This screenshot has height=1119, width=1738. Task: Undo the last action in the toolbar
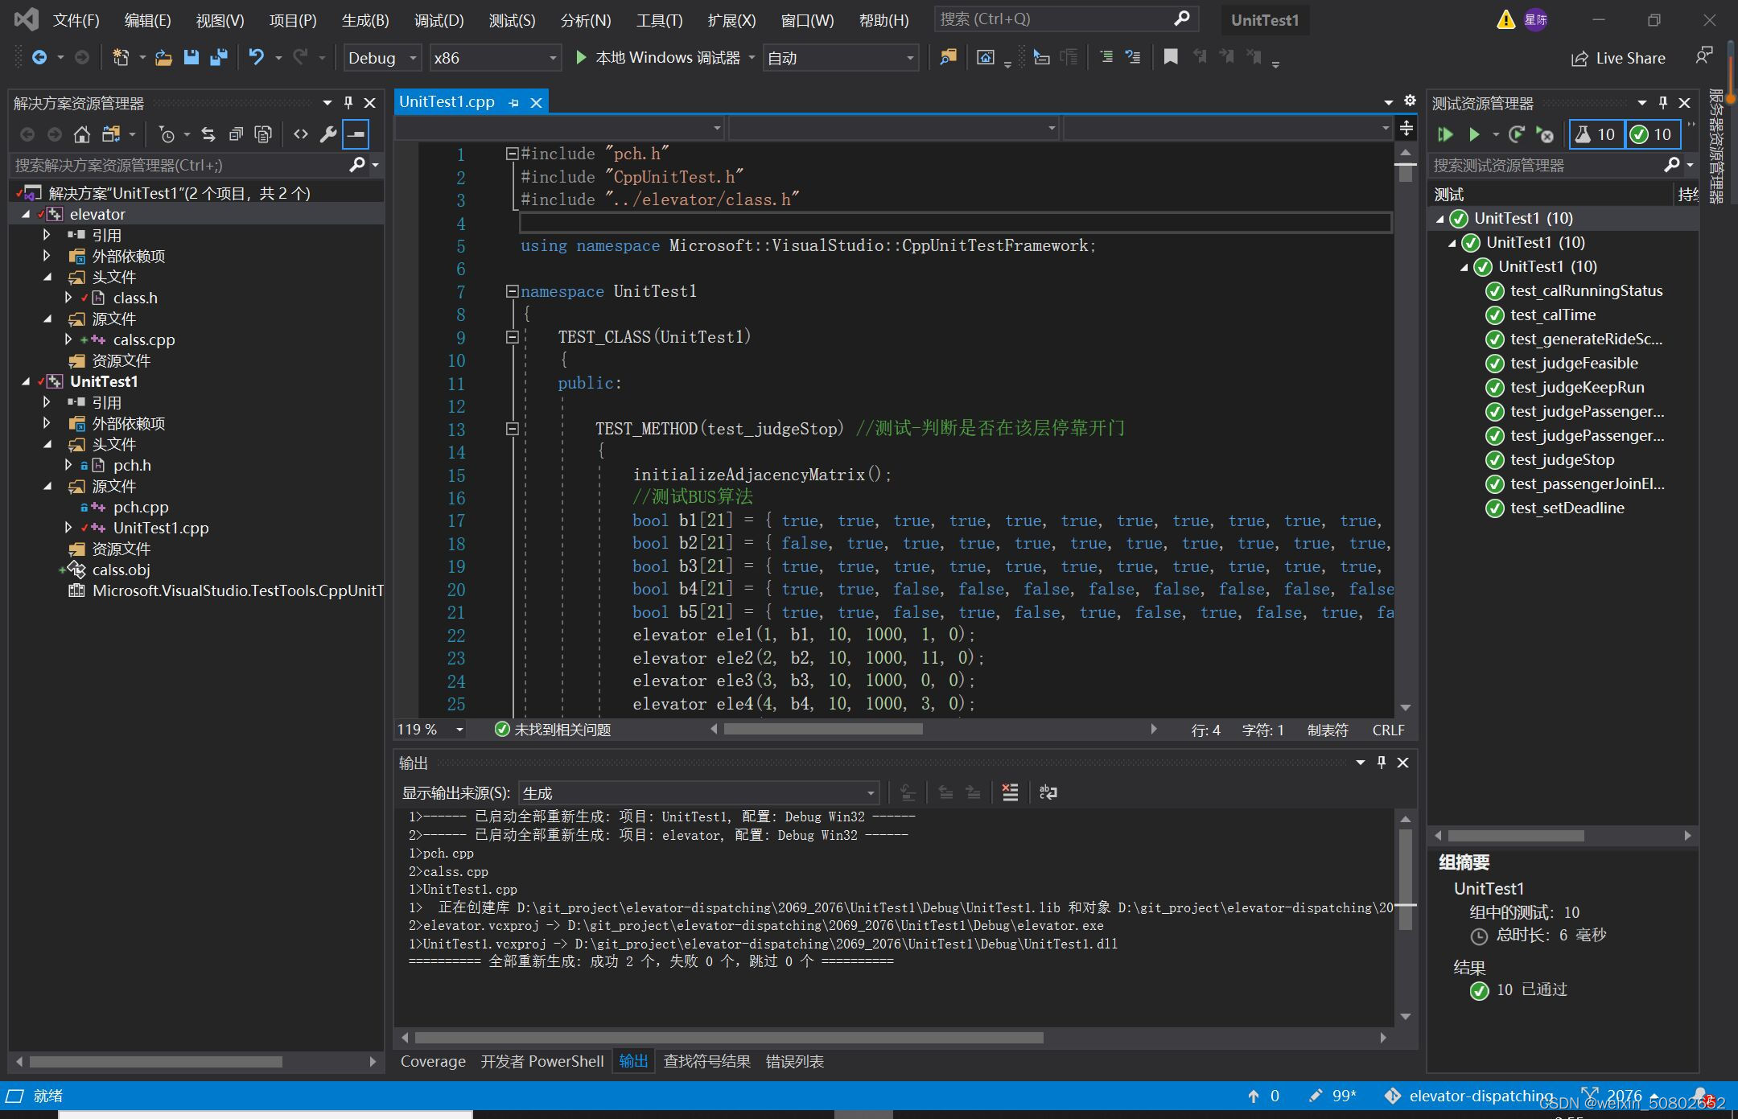point(256,57)
